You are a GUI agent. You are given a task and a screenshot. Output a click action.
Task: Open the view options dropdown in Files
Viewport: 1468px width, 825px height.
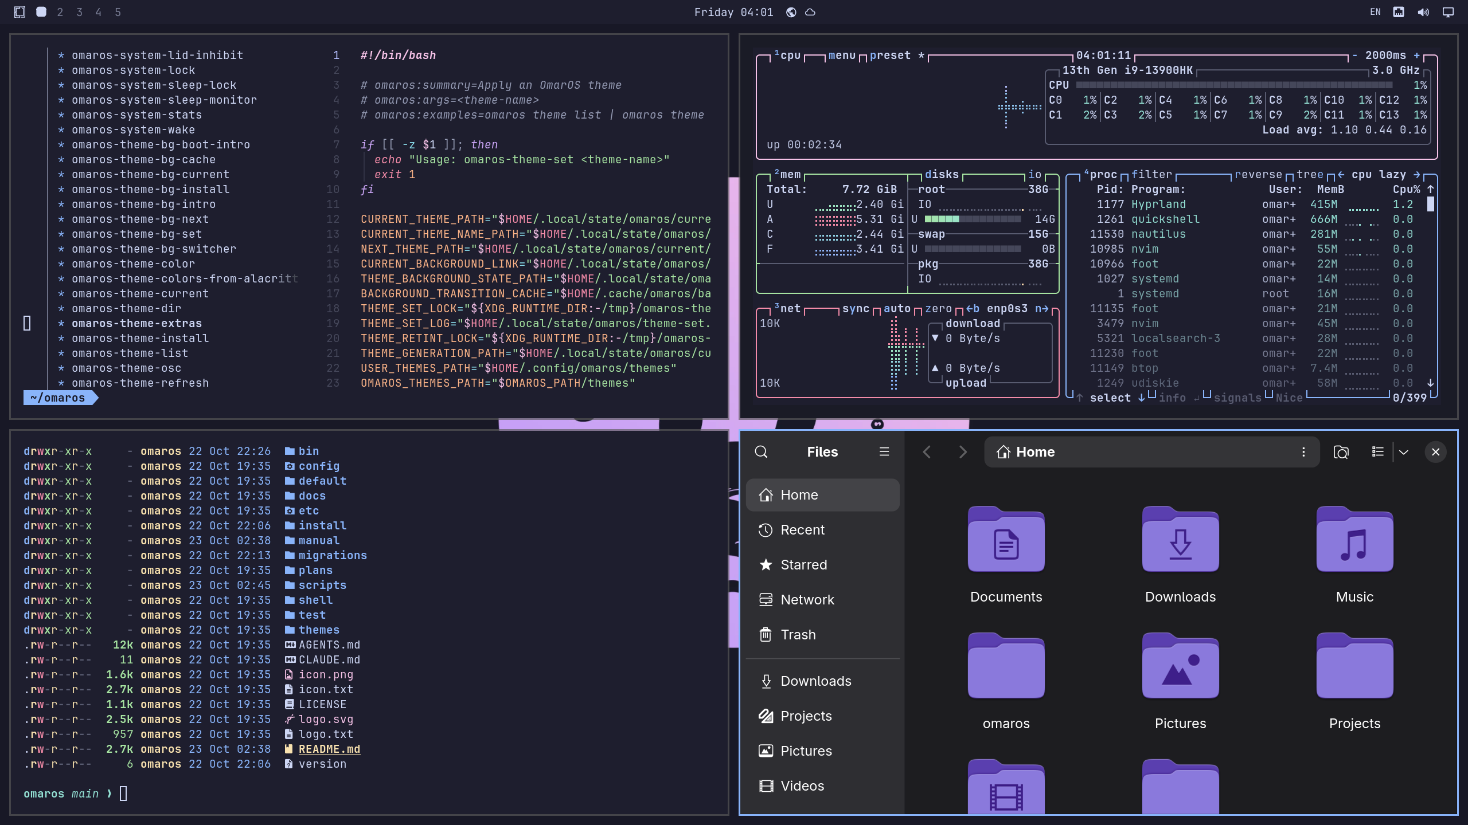point(1403,452)
